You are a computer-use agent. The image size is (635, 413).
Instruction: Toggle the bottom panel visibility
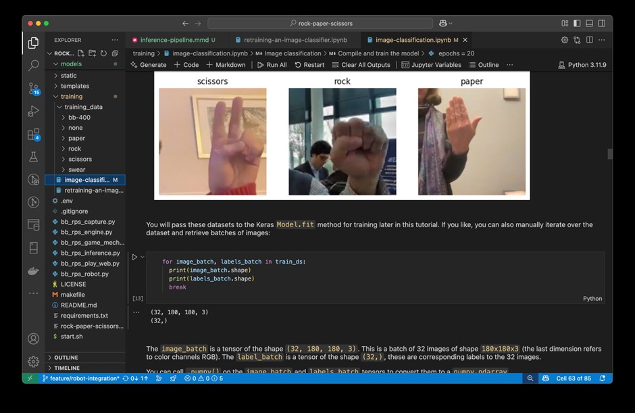pos(589,24)
